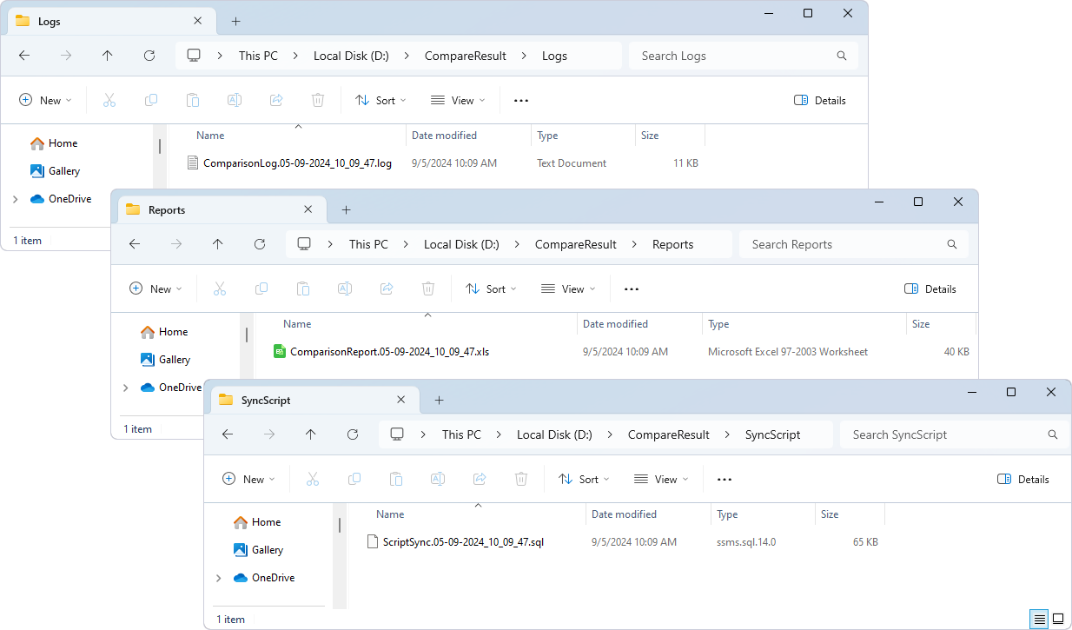The height and width of the screenshot is (630, 1072).
Task: Refresh the SyncScript folder view
Action: pyautogui.click(x=353, y=434)
